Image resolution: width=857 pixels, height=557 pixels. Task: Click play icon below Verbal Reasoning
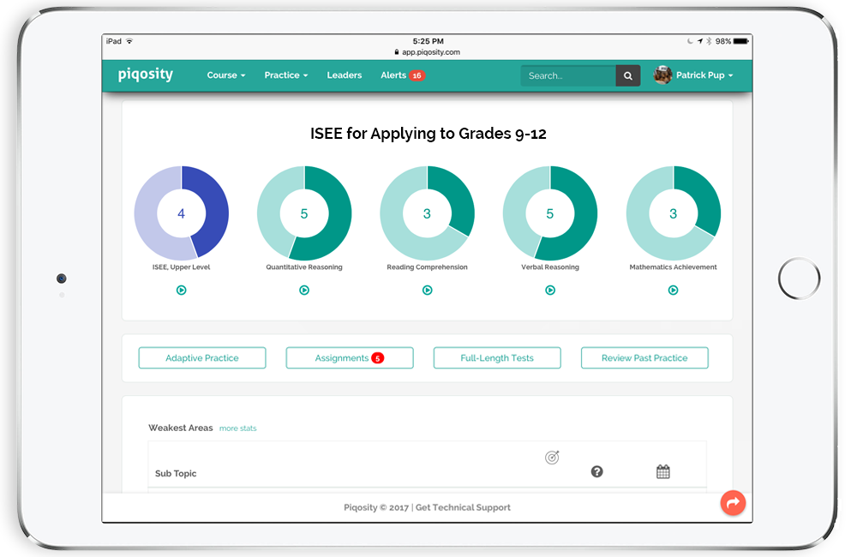[550, 290]
